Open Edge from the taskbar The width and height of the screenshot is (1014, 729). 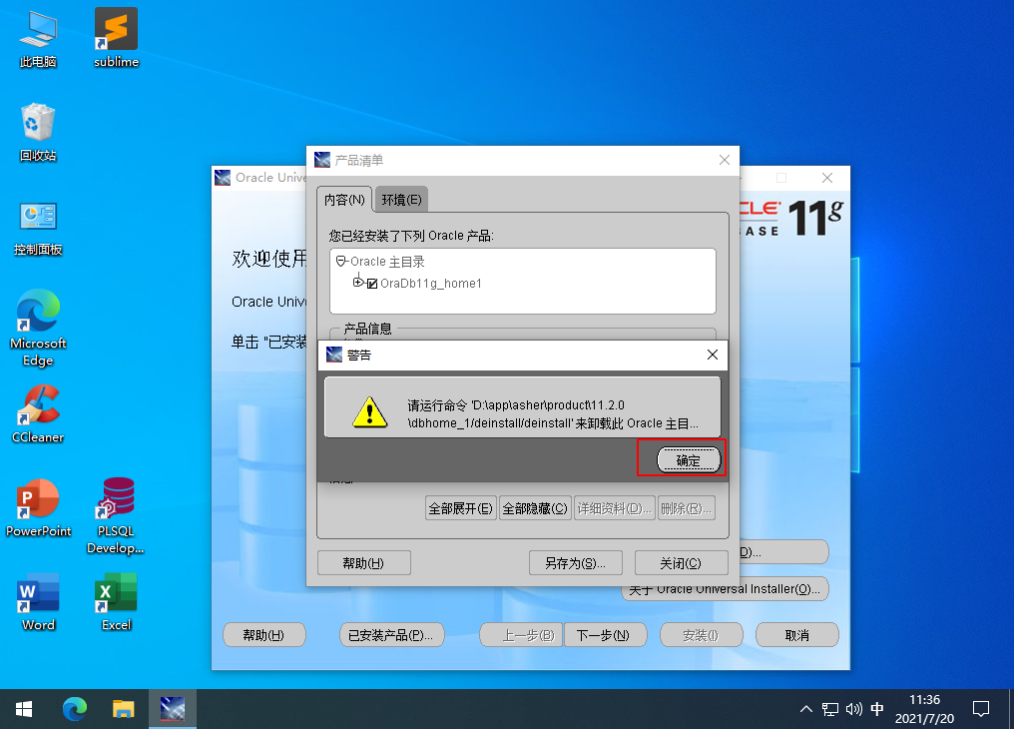pyautogui.click(x=75, y=710)
